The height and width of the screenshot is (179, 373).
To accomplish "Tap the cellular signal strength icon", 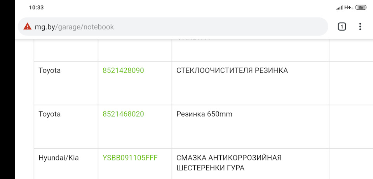I will (x=340, y=7).
